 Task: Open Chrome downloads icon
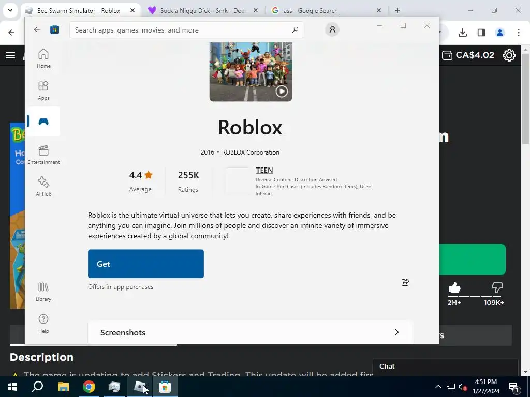pos(463,33)
